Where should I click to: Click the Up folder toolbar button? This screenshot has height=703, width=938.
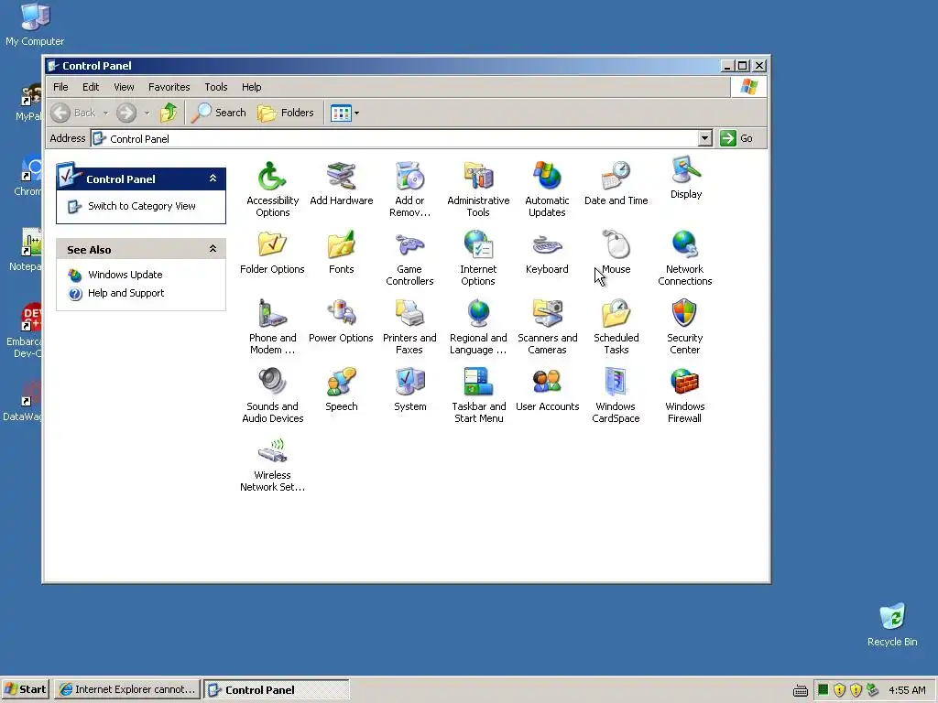[169, 113]
